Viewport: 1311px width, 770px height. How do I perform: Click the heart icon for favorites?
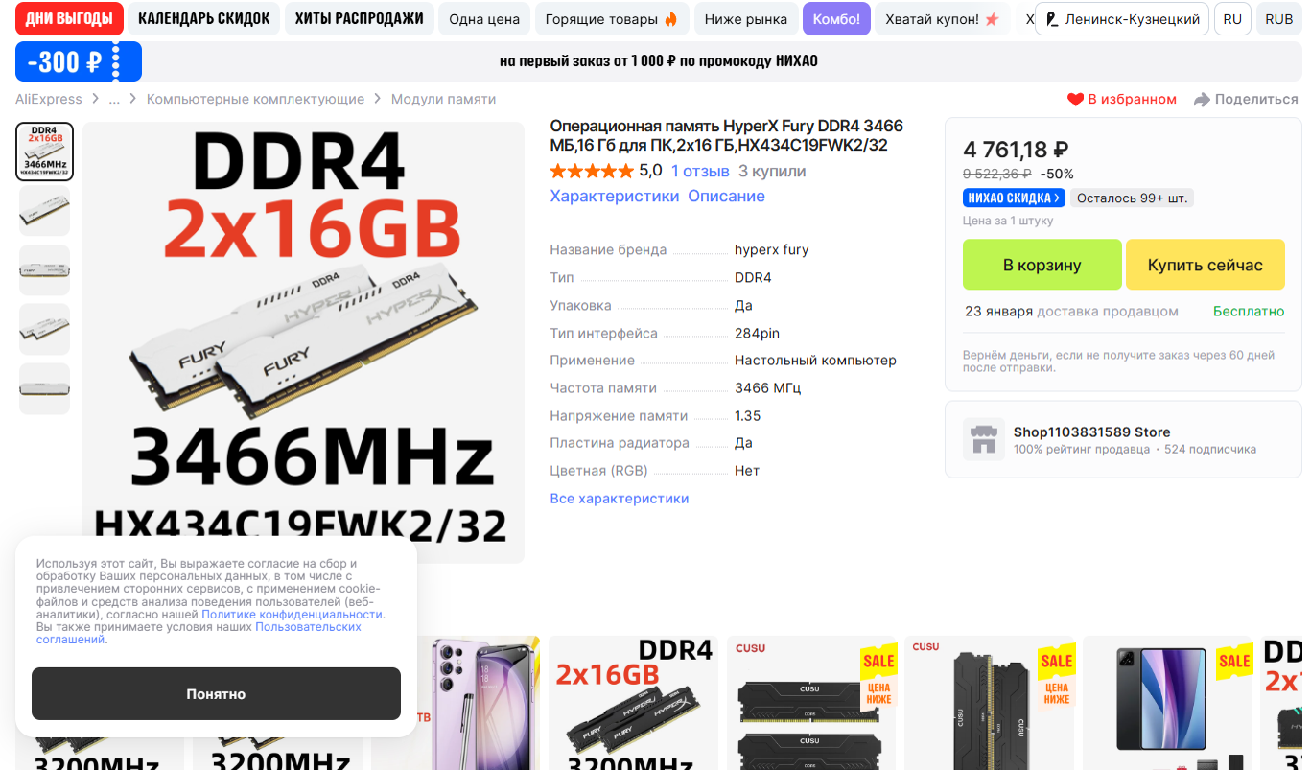1075,100
